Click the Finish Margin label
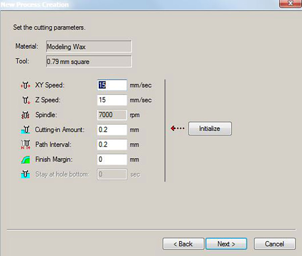This screenshot has height=256, width=302. pos(54,160)
